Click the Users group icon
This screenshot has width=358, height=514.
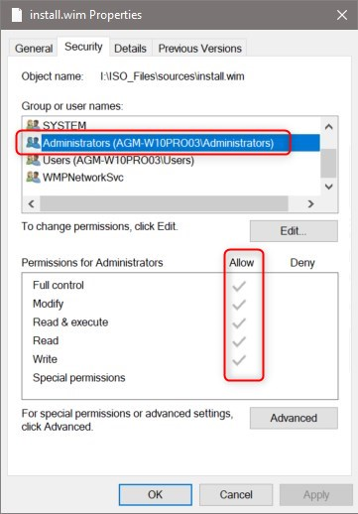click(33, 160)
